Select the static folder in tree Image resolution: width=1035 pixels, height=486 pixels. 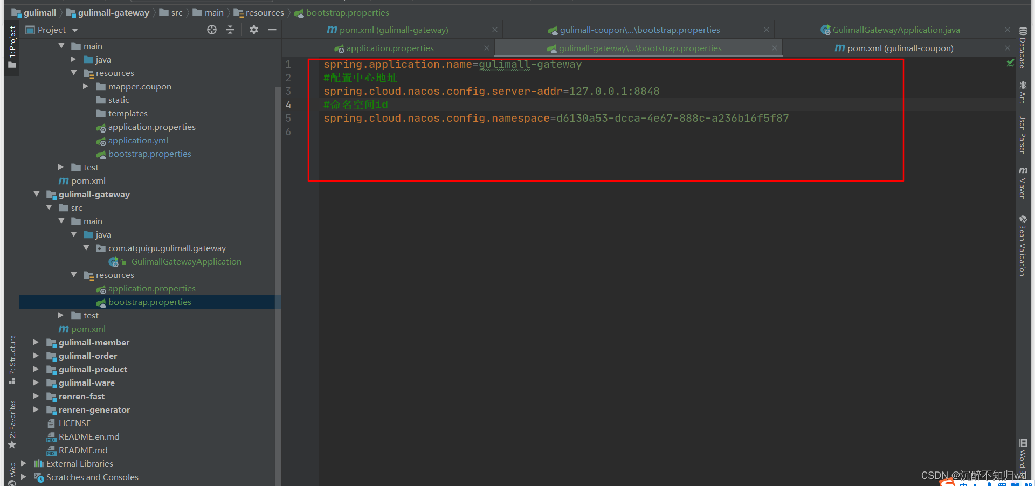119,100
